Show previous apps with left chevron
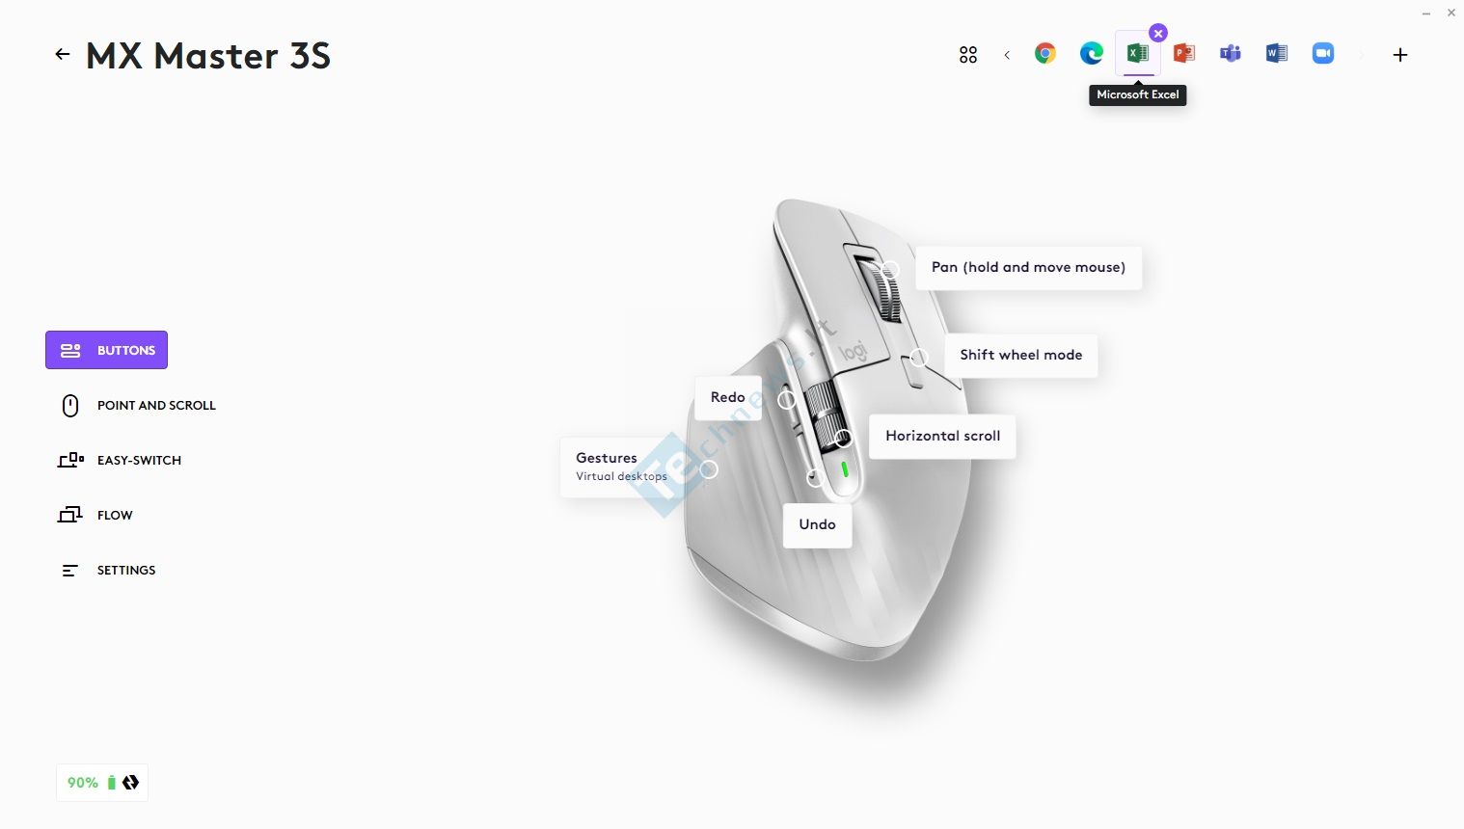 (x=1007, y=55)
